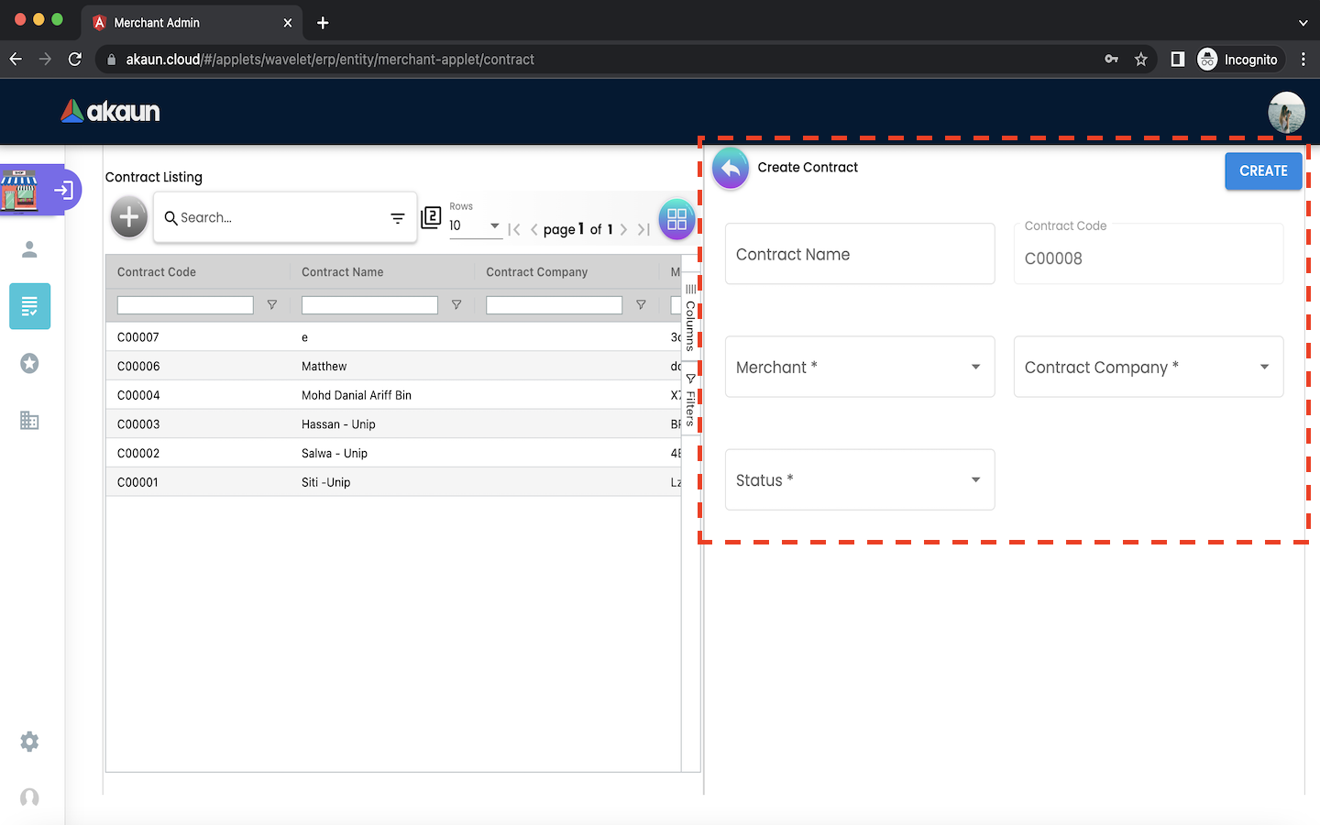Screen dimensions: 1320x825
Task: Open the Status dropdown
Action: click(x=859, y=479)
